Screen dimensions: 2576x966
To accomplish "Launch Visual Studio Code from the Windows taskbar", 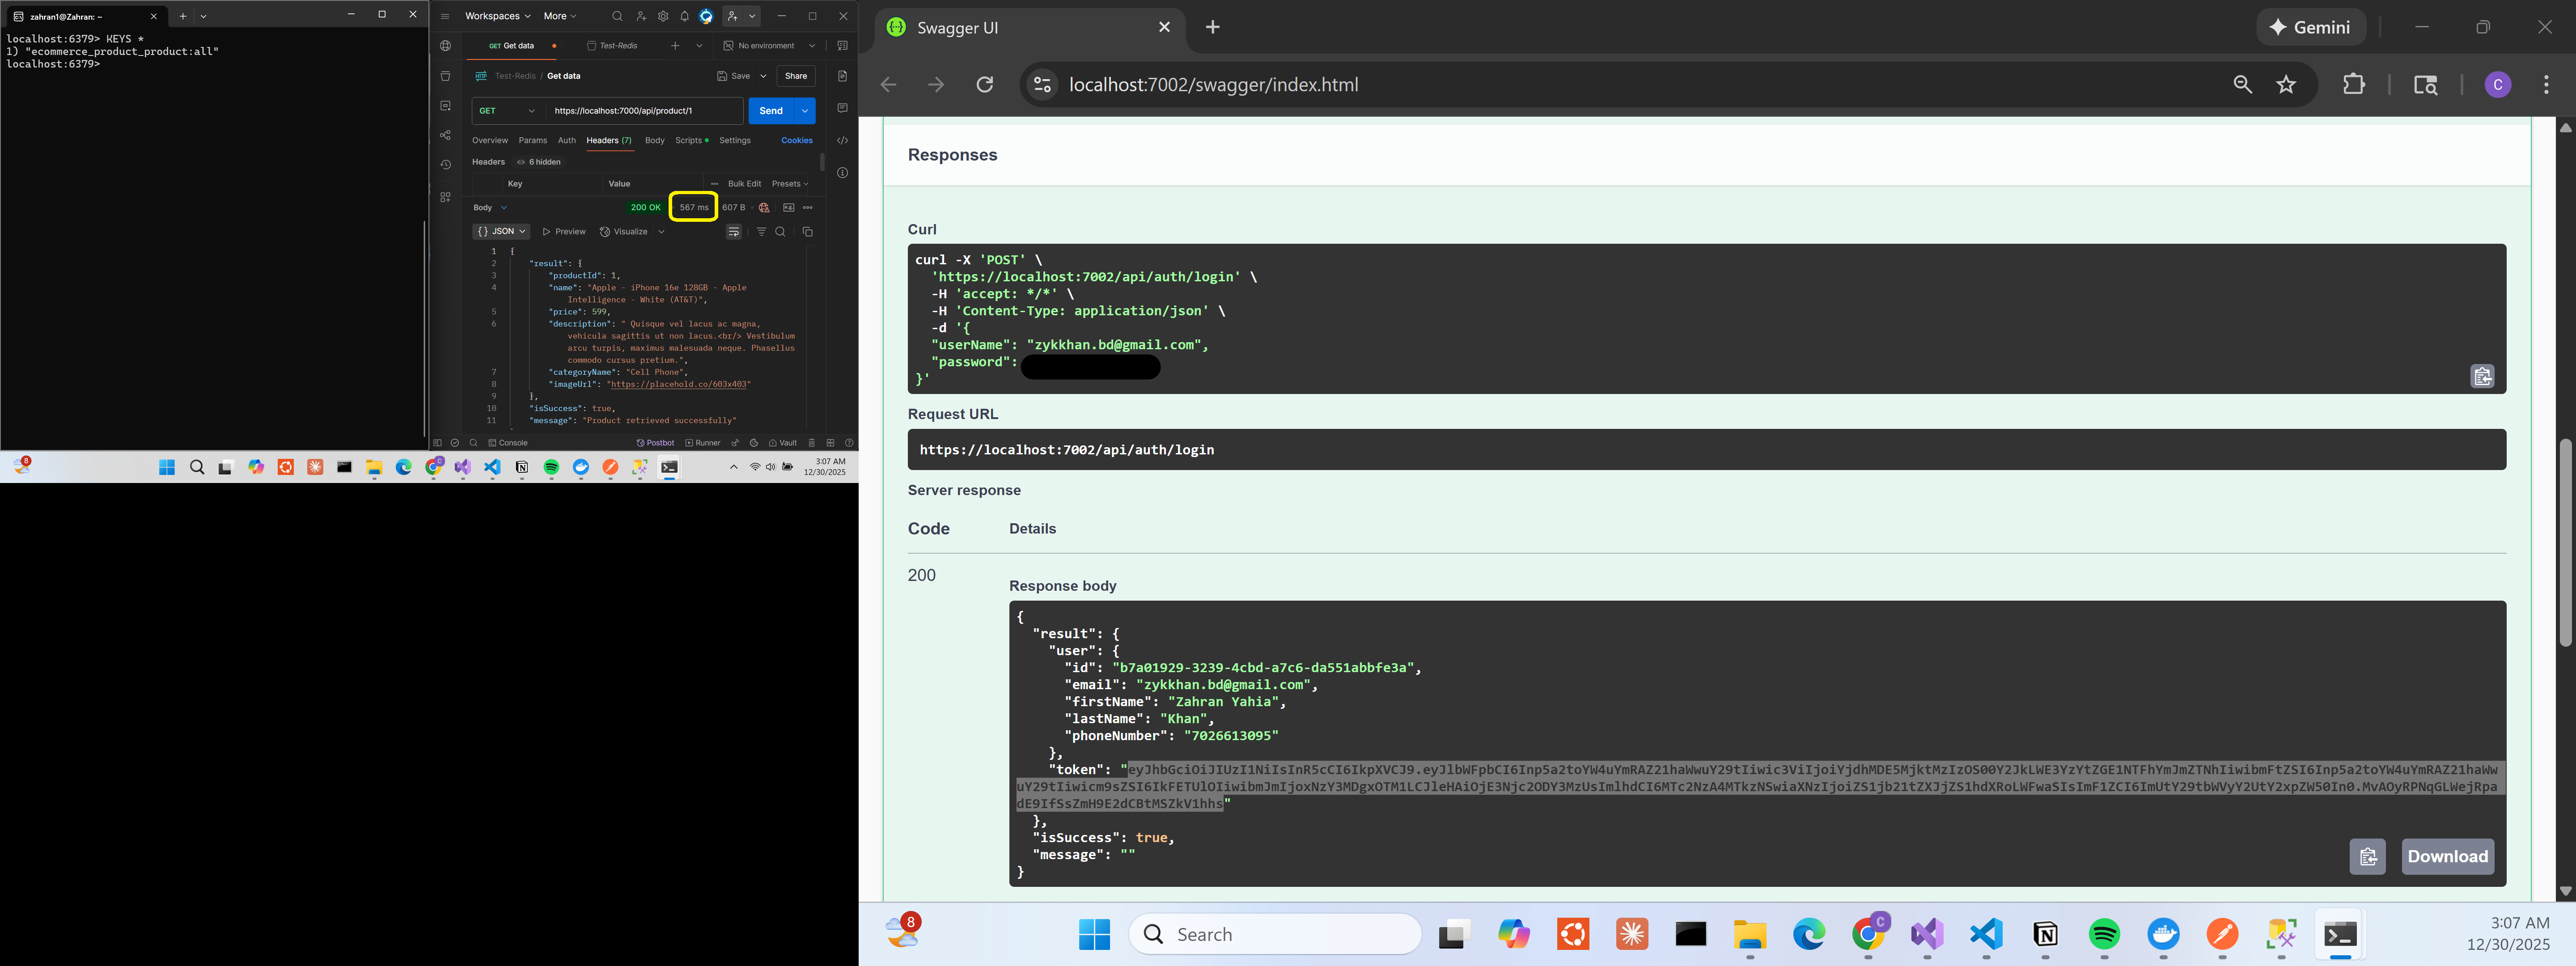I will tap(1986, 933).
